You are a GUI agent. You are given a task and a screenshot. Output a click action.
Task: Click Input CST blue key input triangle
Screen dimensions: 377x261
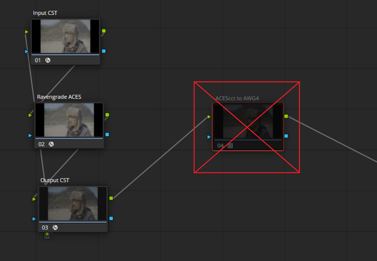26,52
